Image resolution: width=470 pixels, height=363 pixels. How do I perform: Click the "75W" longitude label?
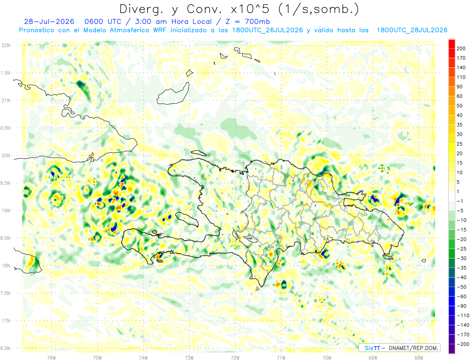[97, 358]
